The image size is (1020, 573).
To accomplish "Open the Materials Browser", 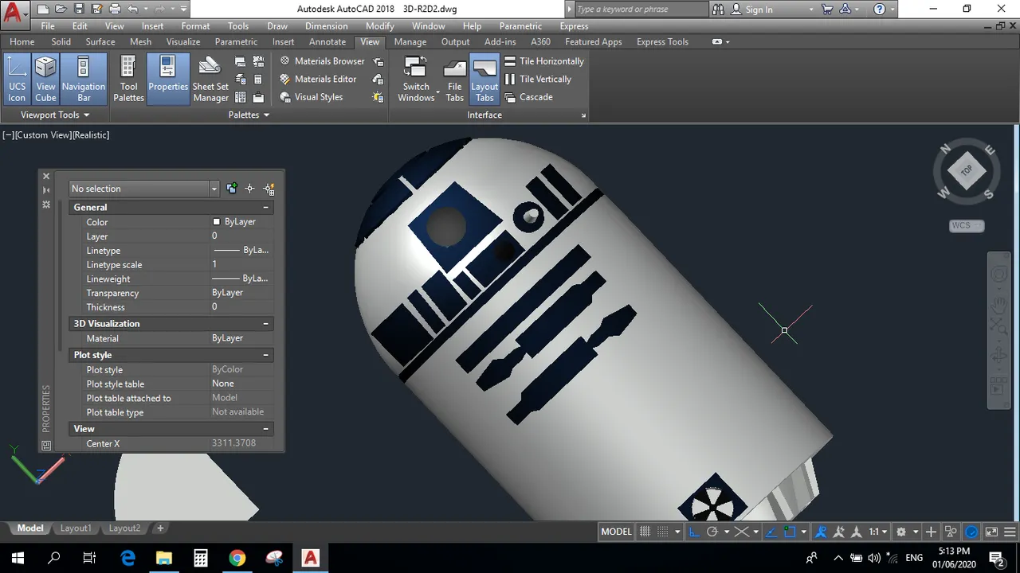I will coord(321,61).
